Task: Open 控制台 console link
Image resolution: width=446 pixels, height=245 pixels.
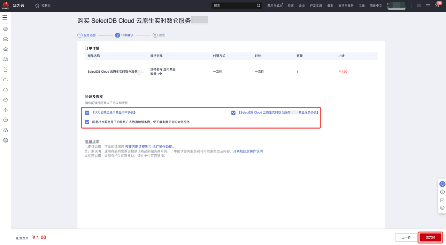Action: tap(46, 6)
